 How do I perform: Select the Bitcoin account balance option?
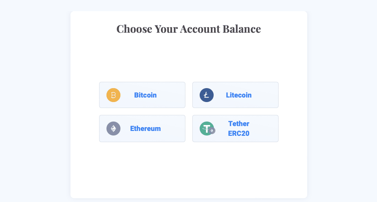click(142, 95)
